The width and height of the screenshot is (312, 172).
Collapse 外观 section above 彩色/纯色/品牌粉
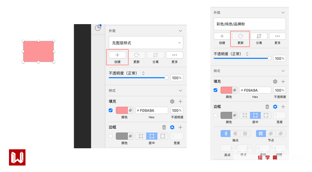283,12
